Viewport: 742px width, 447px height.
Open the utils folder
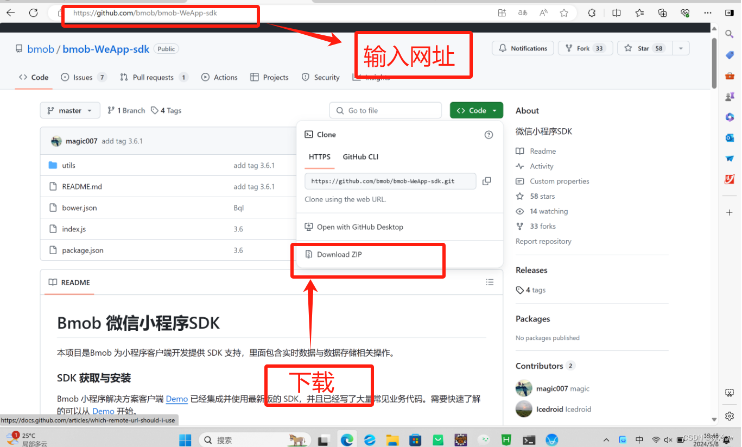[68, 165]
